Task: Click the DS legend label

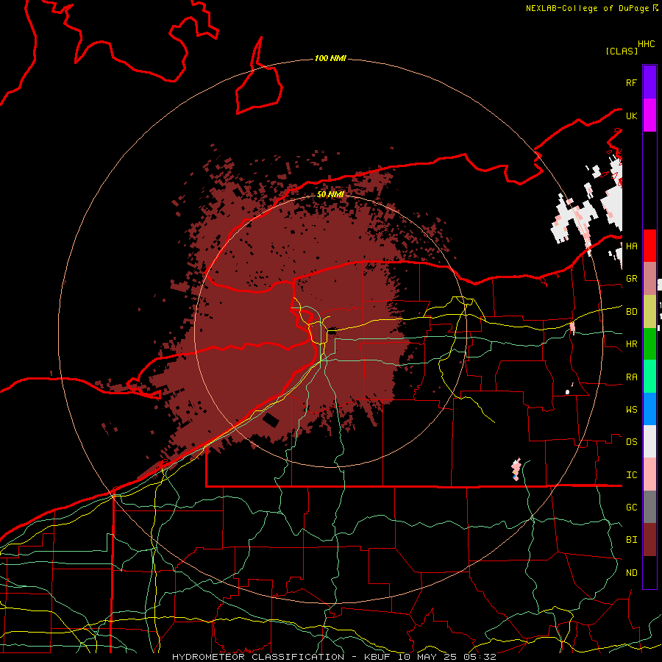Action: (x=631, y=442)
